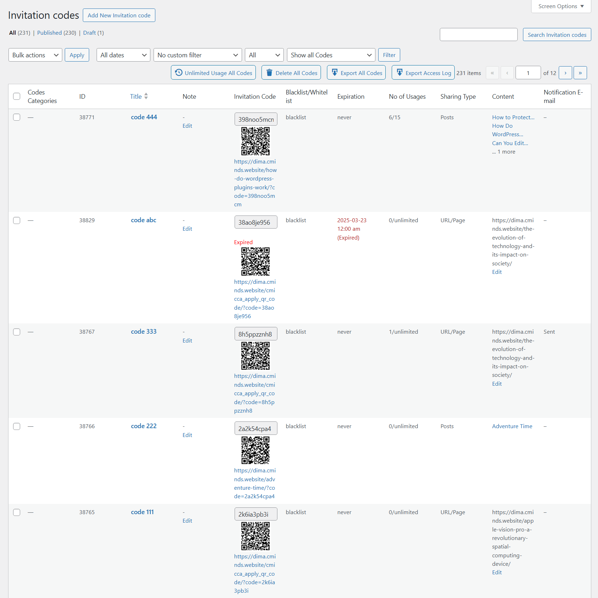This screenshot has width=598, height=598.
Task: Expand the All dates filter dropdown
Action: [x=123, y=55]
